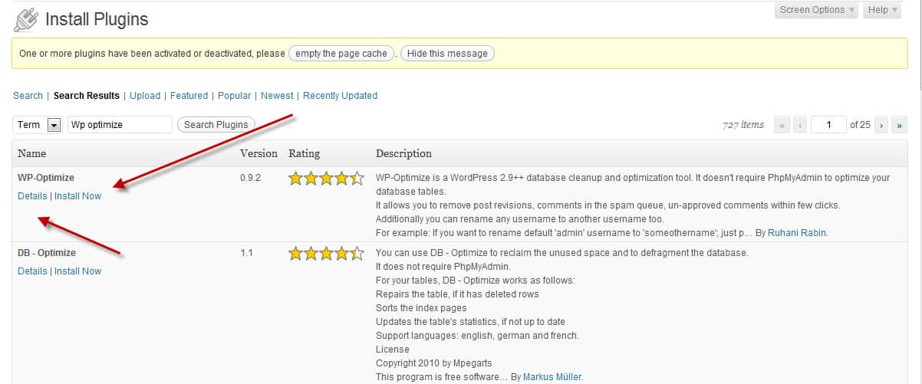
Task: Click the Rating column header
Action: point(304,153)
